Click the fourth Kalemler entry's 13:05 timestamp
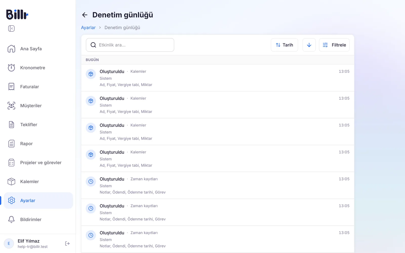Screen dimensions: 405x253 [x=344, y=152]
